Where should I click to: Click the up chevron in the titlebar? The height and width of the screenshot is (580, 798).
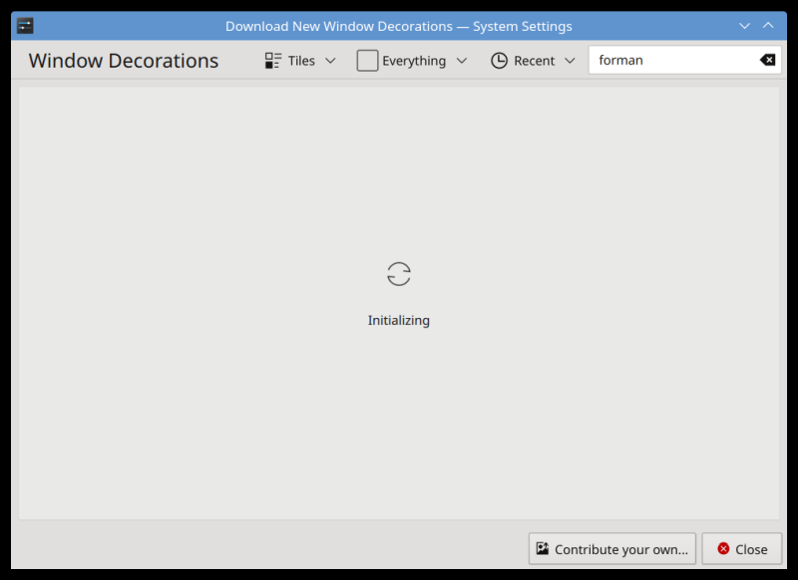point(768,25)
